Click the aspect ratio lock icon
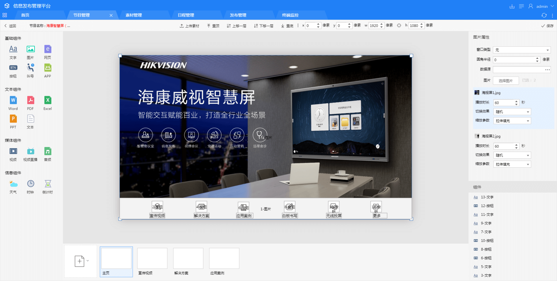The image size is (557, 281). point(399,26)
